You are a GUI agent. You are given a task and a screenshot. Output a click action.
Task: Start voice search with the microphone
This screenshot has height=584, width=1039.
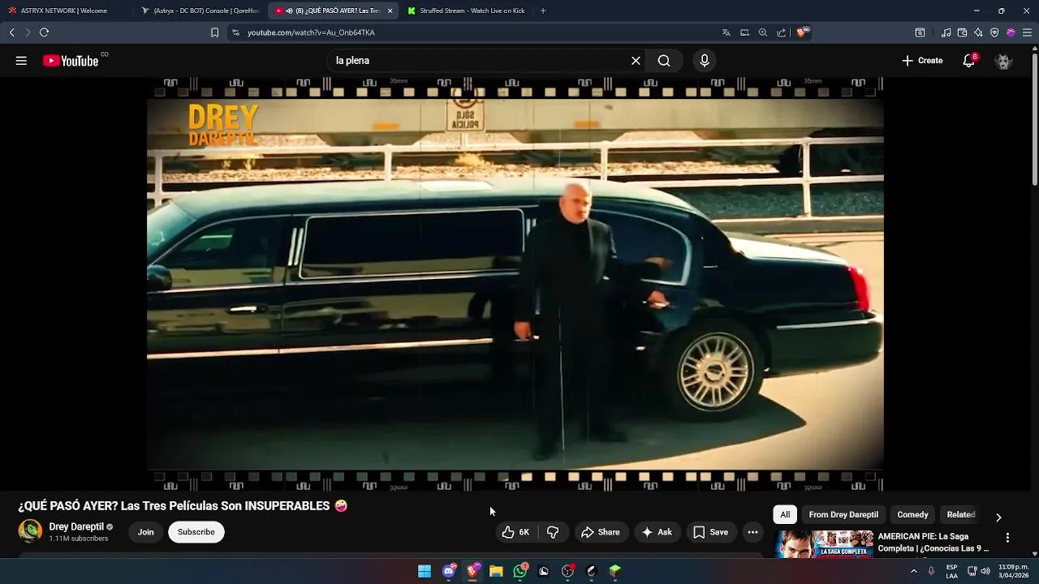pos(705,61)
